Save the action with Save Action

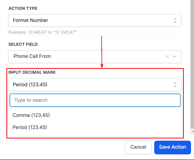172,148
